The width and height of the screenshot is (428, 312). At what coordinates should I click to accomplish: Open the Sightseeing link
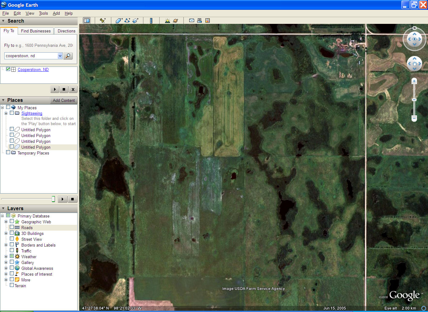click(32, 113)
